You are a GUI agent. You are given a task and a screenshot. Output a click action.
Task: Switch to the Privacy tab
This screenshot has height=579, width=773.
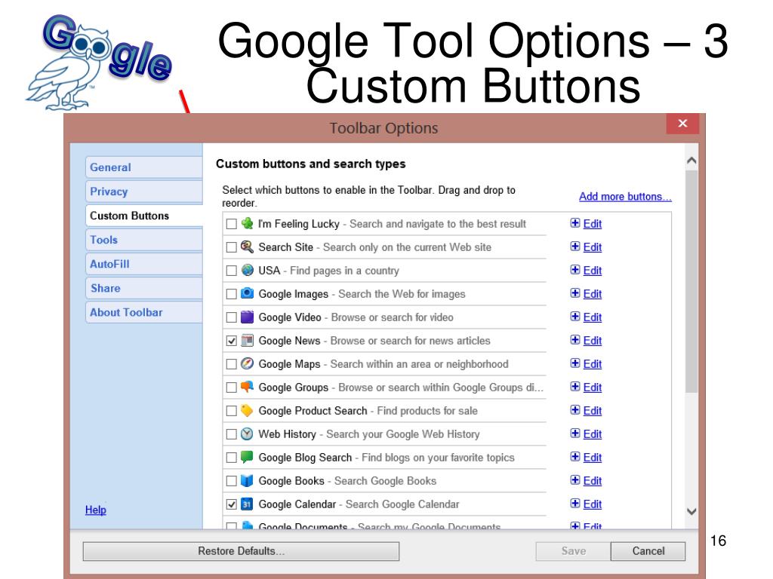(143, 191)
